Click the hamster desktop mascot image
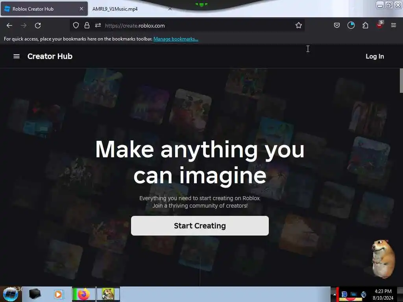403x302 pixels. [x=383, y=259]
